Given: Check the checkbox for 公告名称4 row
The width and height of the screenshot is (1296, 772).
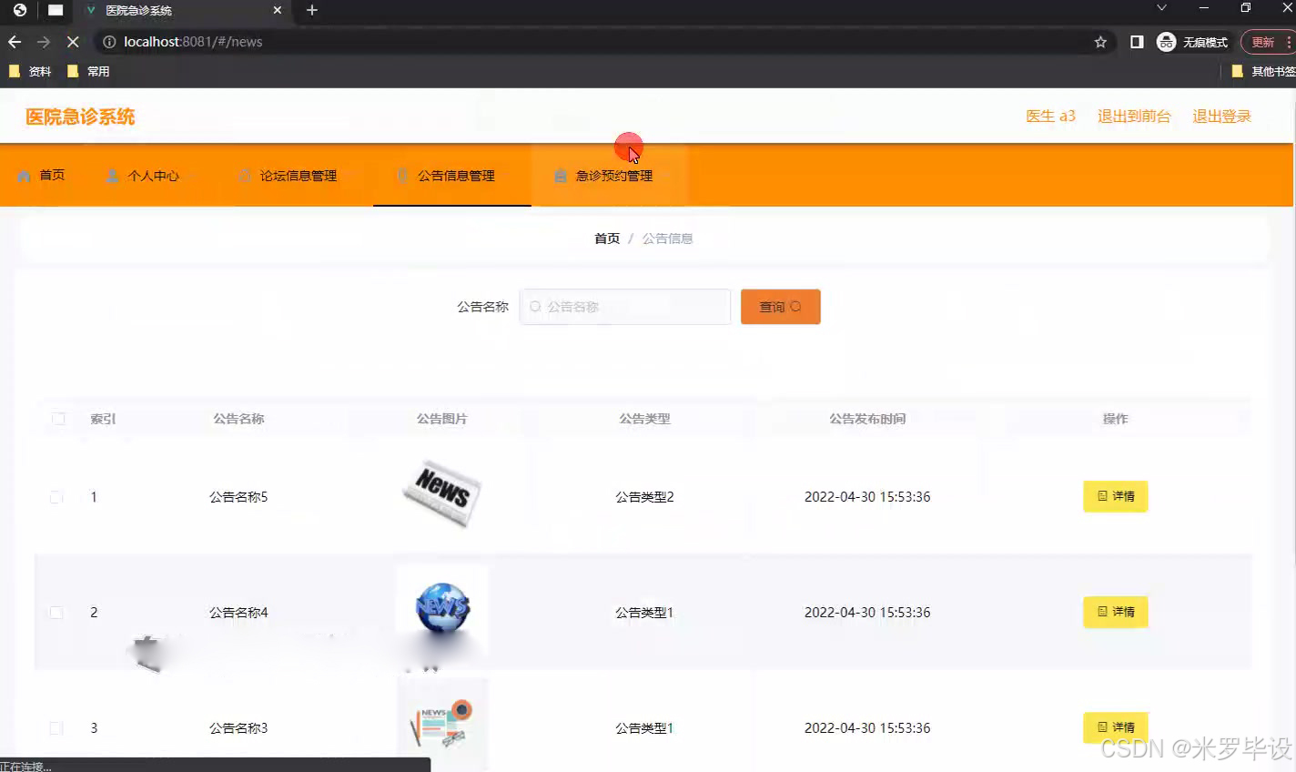Looking at the screenshot, I should pos(56,613).
